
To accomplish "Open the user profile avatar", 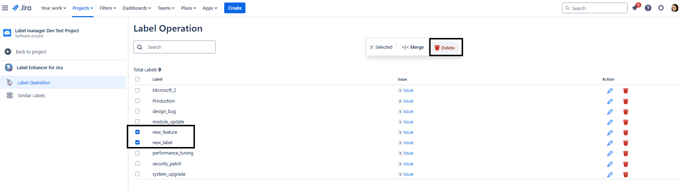I will point(675,8).
